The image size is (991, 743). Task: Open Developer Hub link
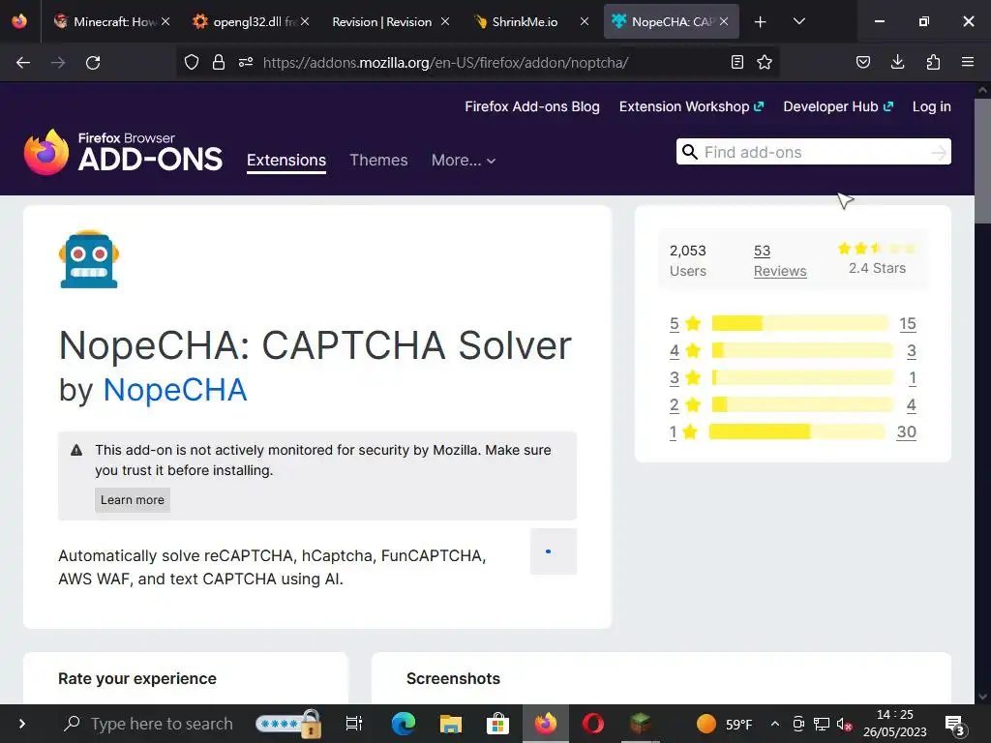[x=838, y=106]
